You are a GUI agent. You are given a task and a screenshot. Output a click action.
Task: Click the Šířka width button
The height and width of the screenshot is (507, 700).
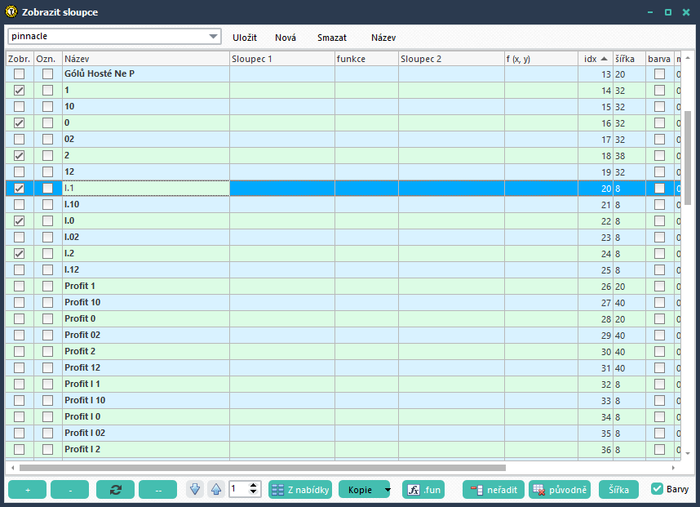618,490
